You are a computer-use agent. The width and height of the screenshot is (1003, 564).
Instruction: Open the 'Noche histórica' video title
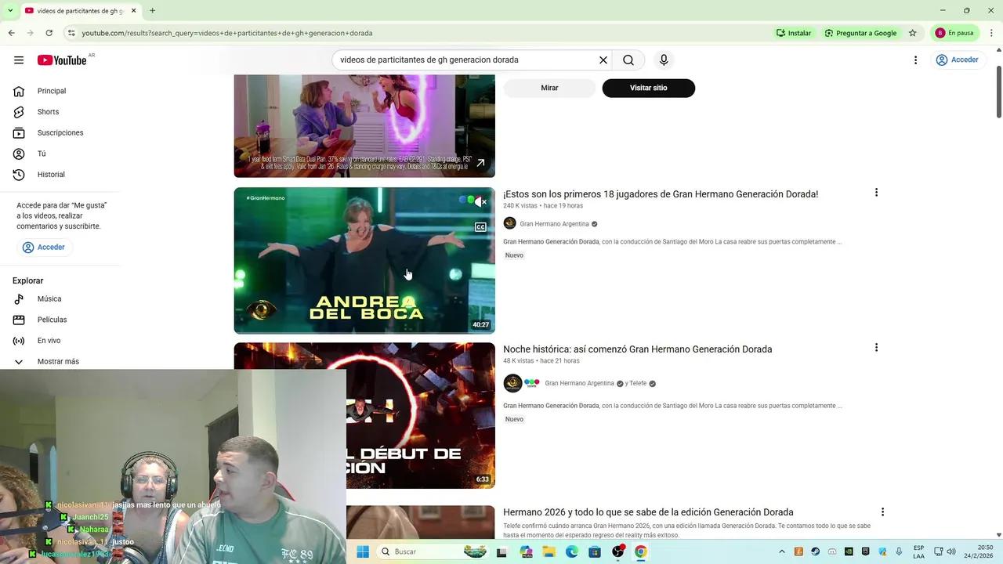point(637,349)
